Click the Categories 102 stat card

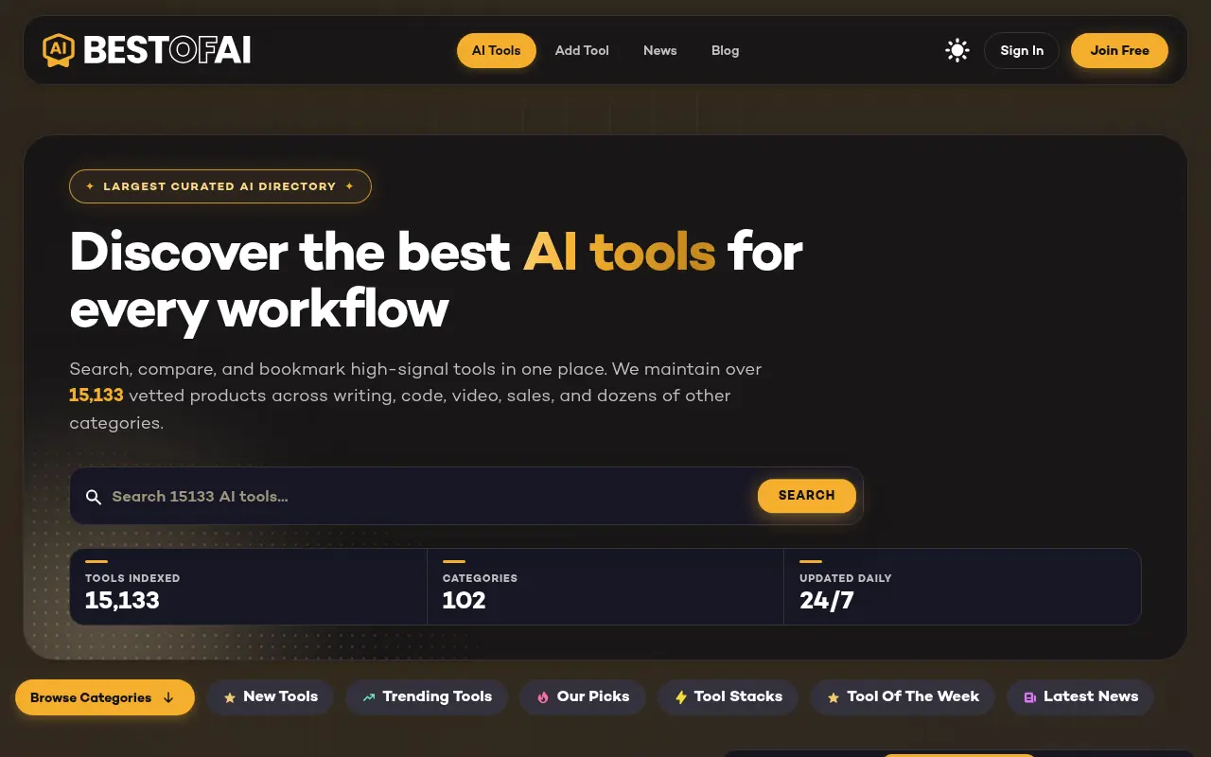605,587
